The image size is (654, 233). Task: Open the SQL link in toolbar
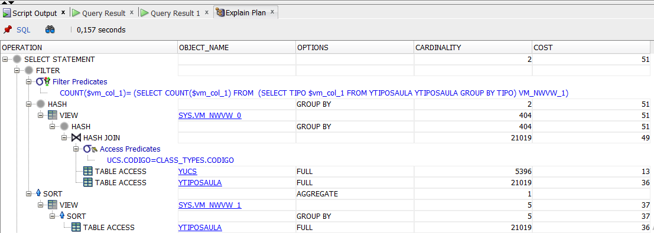(x=24, y=29)
